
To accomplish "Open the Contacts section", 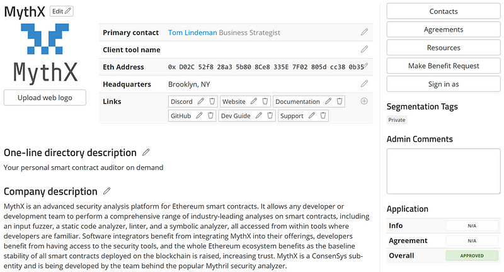I will coord(444,11).
